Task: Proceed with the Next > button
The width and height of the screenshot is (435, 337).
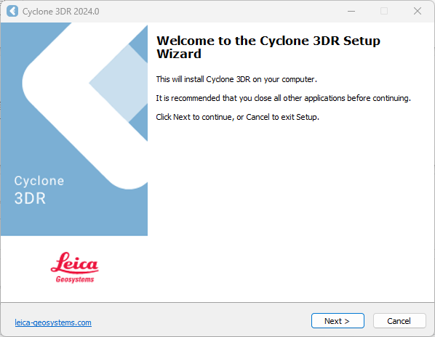Action: click(x=338, y=321)
